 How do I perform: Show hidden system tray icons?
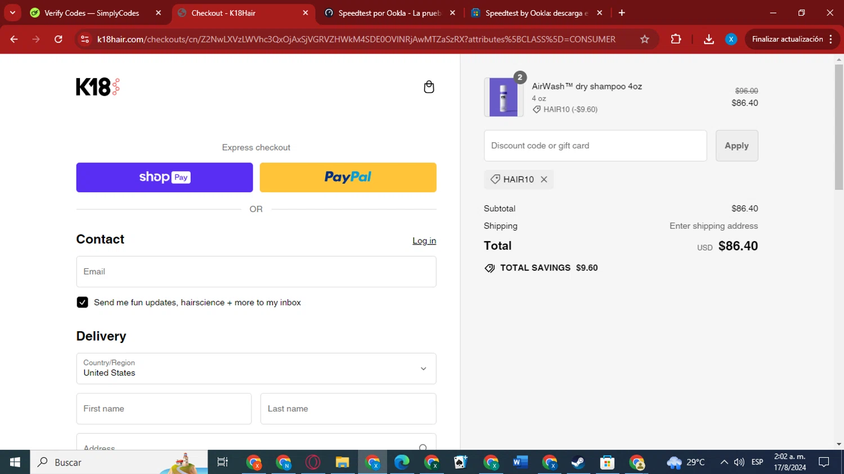(724, 462)
